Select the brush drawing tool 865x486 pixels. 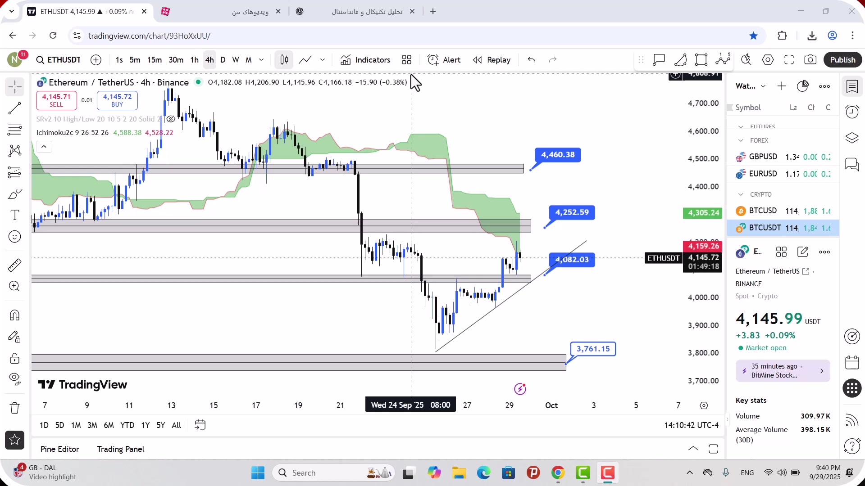(15, 194)
